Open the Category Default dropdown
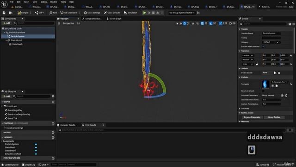This screenshot has height=167, width=296. [x=271, y=42]
